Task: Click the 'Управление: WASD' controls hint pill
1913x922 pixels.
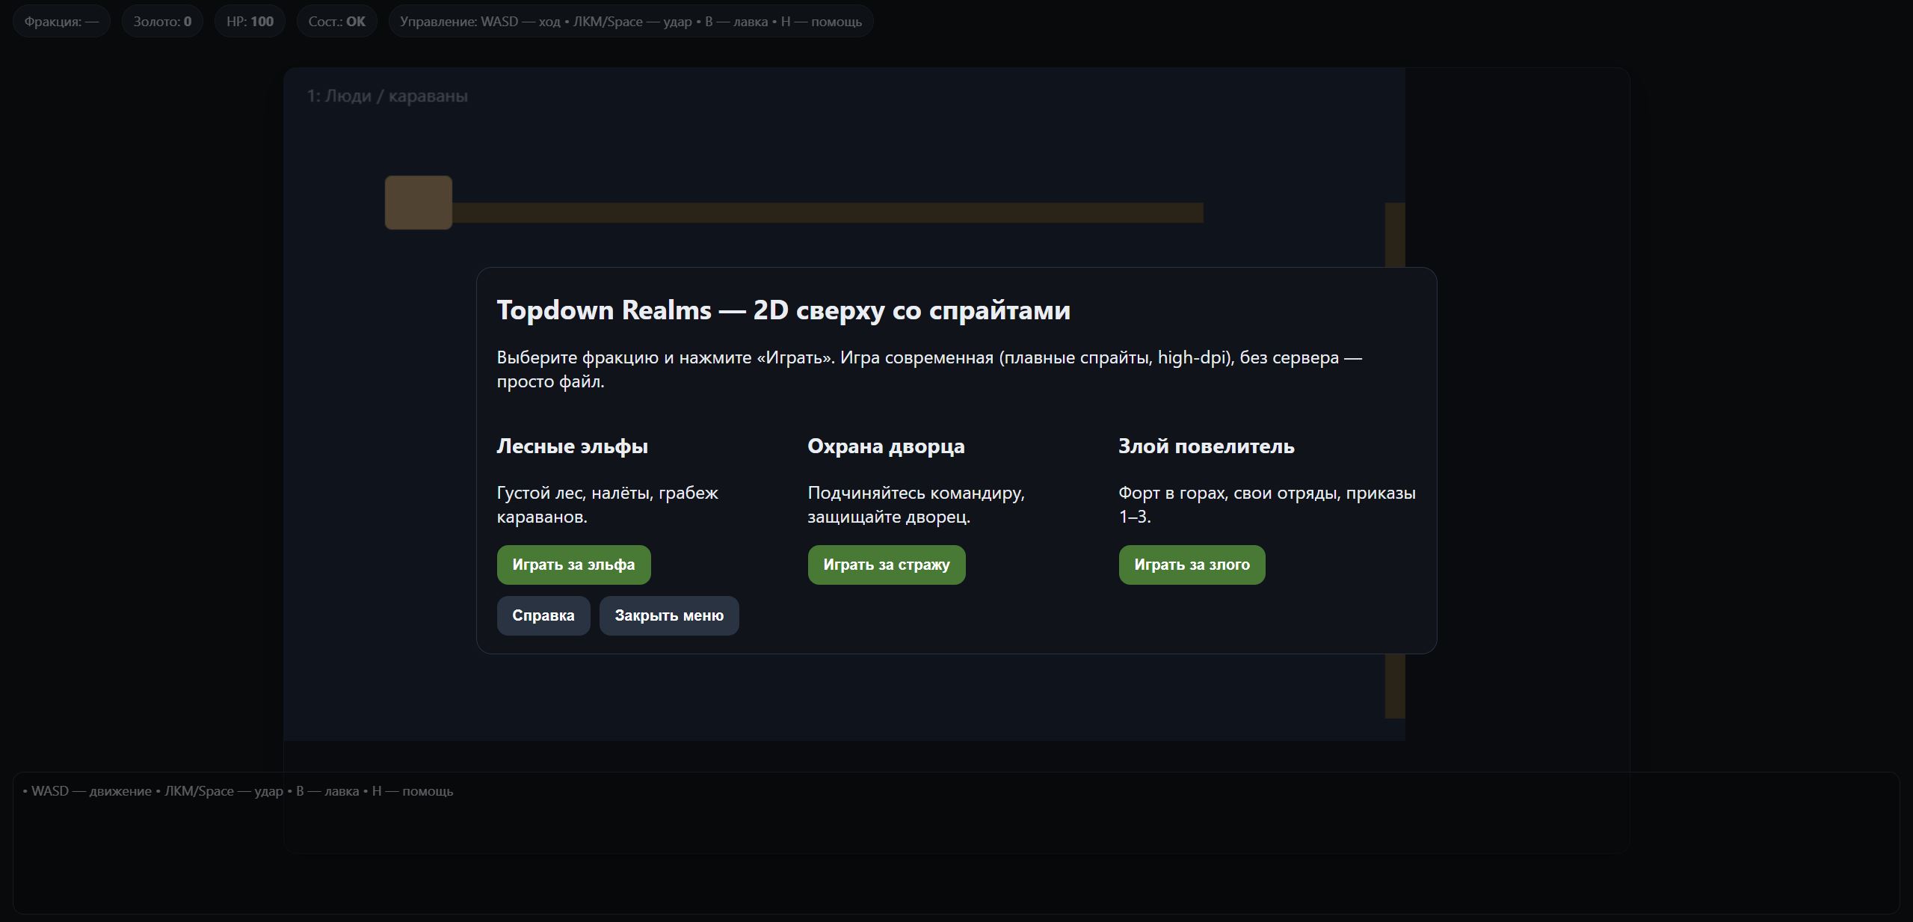Action: pyautogui.click(x=630, y=22)
